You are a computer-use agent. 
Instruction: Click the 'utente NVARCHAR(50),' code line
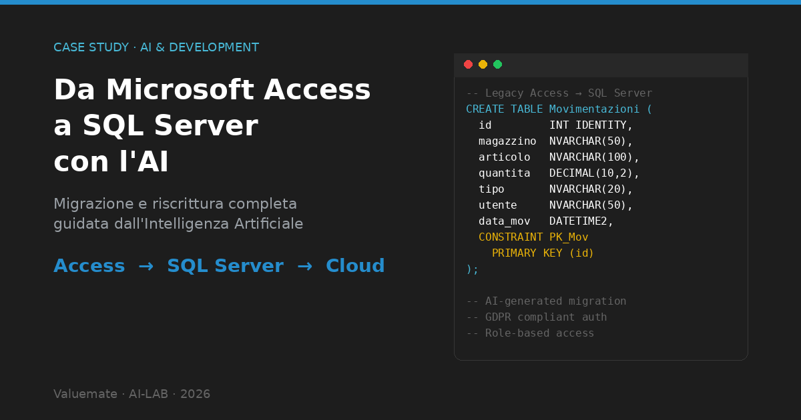point(555,205)
